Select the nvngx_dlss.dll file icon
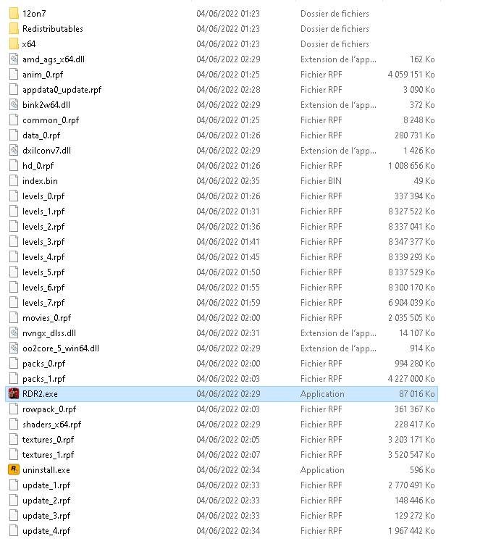The image size is (496, 552). tap(14, 333)
